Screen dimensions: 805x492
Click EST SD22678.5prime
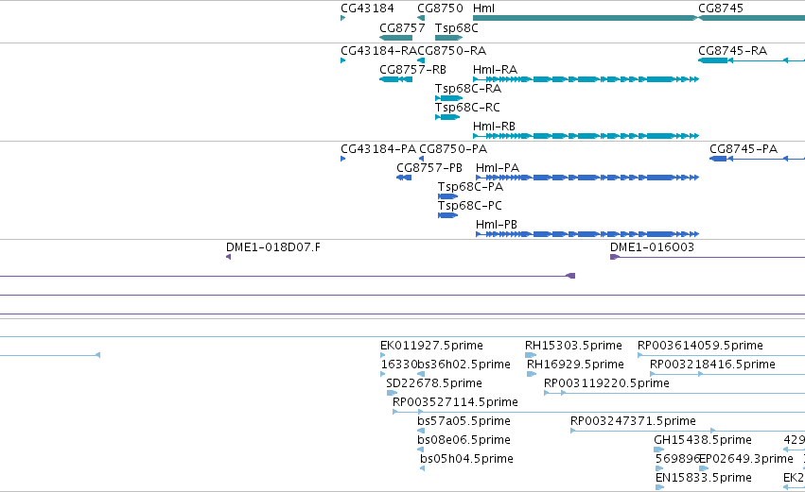pos(434,383)
